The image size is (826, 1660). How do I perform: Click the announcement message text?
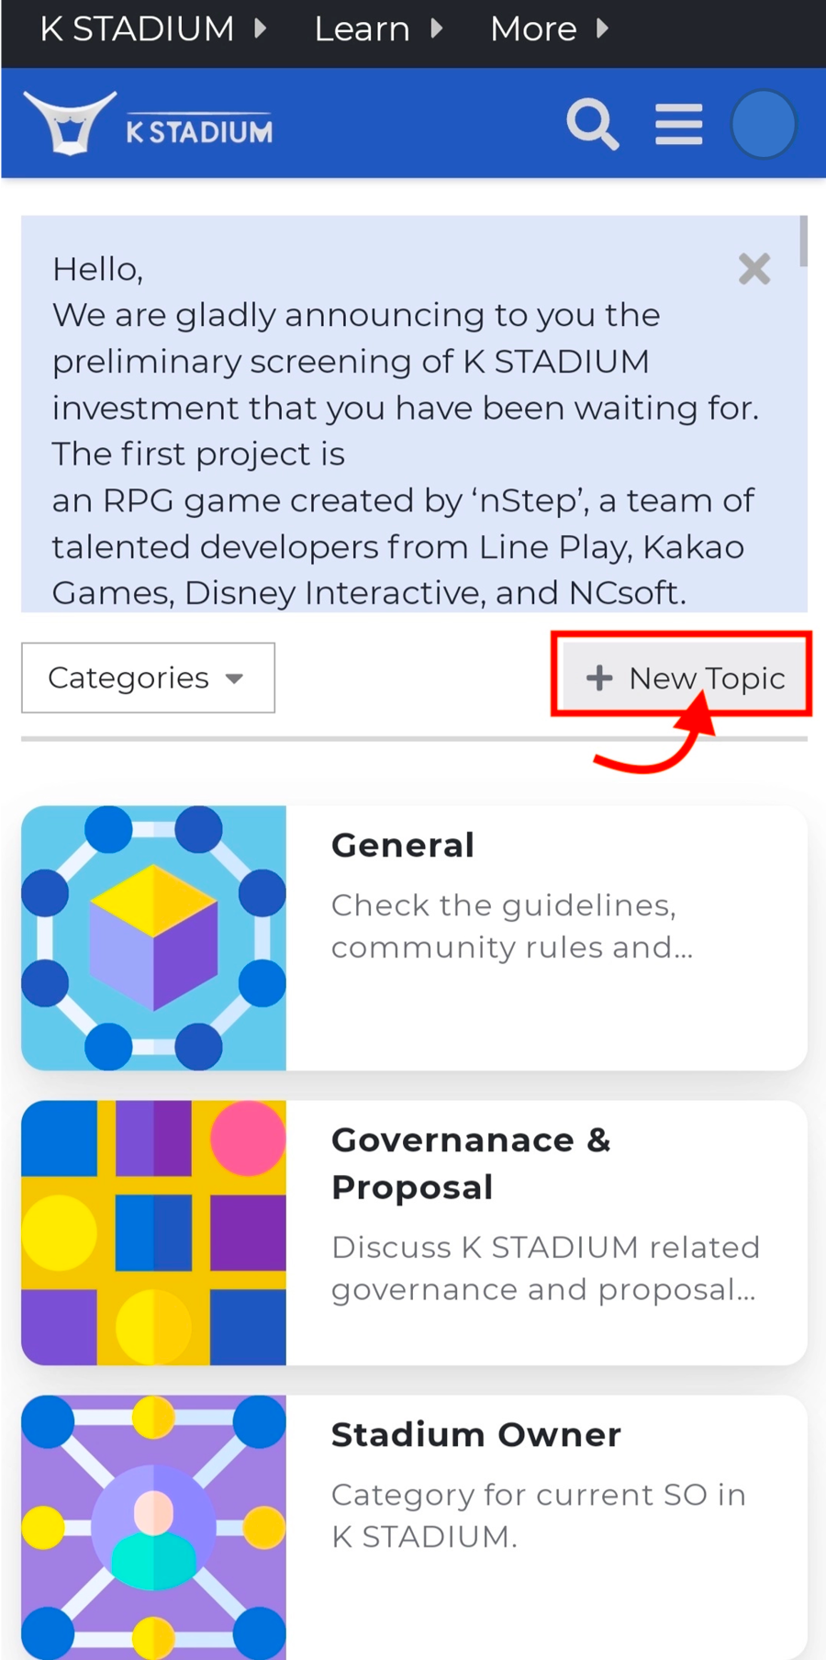click(404, 431)
